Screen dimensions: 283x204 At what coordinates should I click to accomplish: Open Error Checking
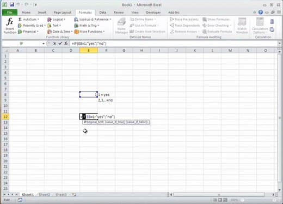click(x=217, y=26)
